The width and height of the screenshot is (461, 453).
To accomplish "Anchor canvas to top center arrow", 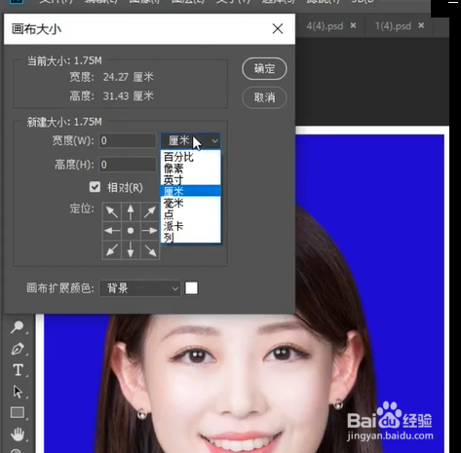I will [x=131, y=212].
